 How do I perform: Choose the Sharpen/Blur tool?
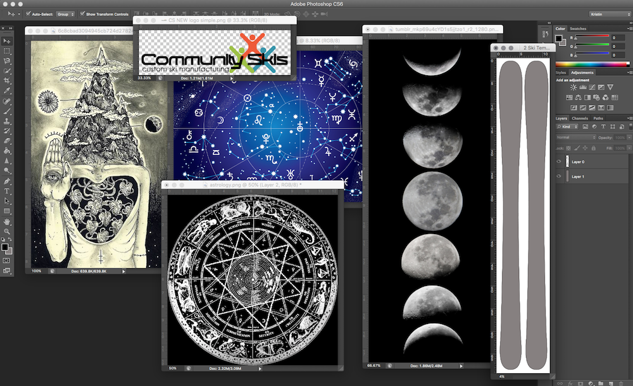[x=7, y=161]
